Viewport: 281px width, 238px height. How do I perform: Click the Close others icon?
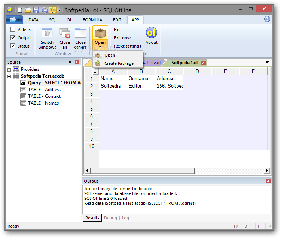coord(80,33)
